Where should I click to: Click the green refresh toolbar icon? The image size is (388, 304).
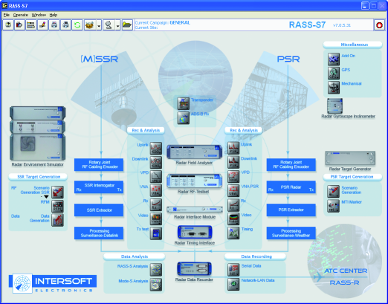[x=77, y=25]
